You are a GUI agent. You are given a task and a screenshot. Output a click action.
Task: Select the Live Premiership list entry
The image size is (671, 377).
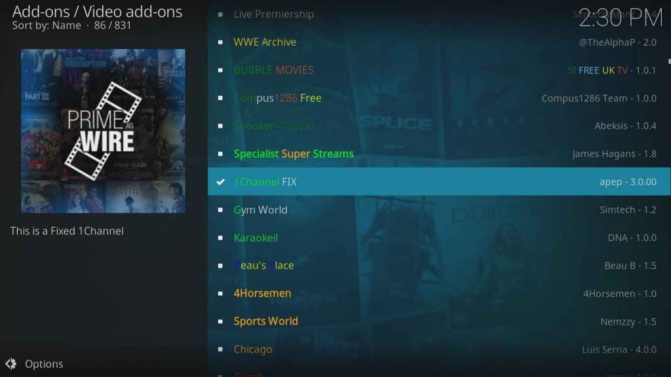(439, 14)
